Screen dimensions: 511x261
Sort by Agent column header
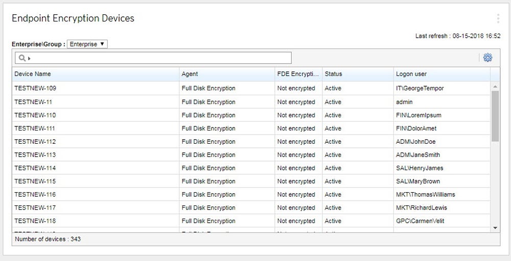(190, 74)
